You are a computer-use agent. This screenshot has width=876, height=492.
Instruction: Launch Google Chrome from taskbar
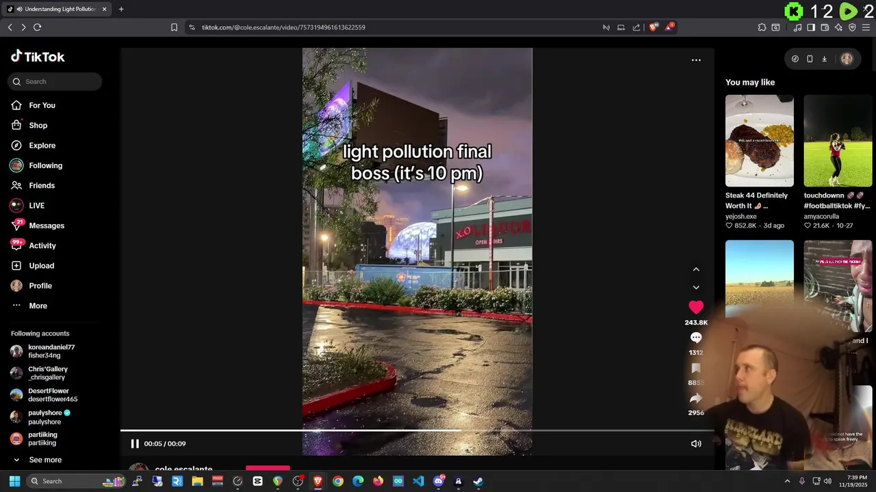pyautogui.click(x=338, y=481)
